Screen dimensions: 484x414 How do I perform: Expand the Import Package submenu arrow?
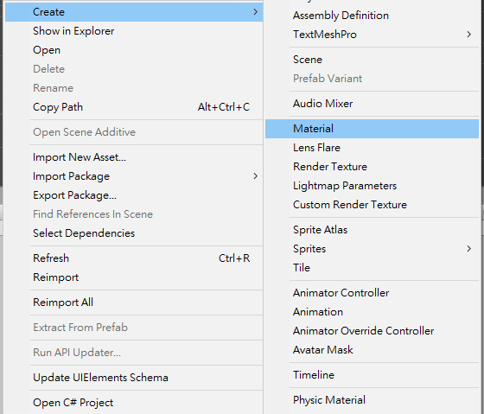coord(255,176)
